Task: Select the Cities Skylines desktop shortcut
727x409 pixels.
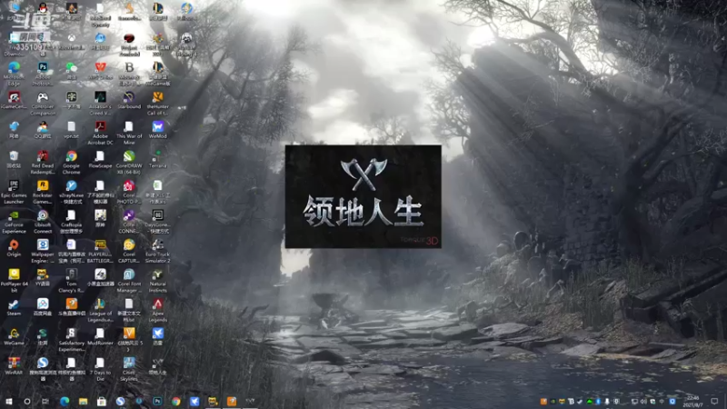Action: point(129,368)
